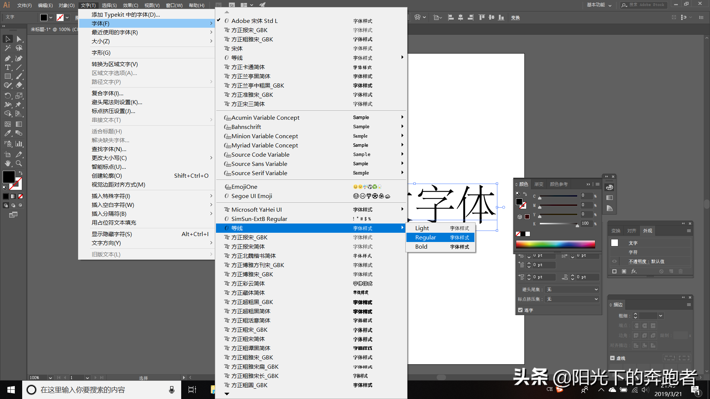710x399 pixels.
Task: Select the Direct Selection tool
Action: click(x=19, y=39)
